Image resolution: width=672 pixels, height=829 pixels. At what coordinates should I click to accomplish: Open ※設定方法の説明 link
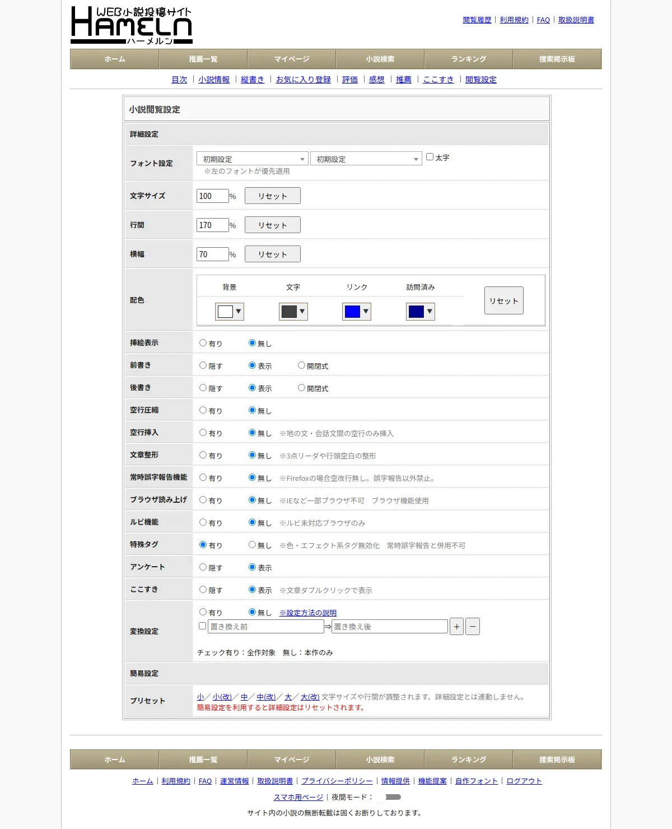click(308, 613)
